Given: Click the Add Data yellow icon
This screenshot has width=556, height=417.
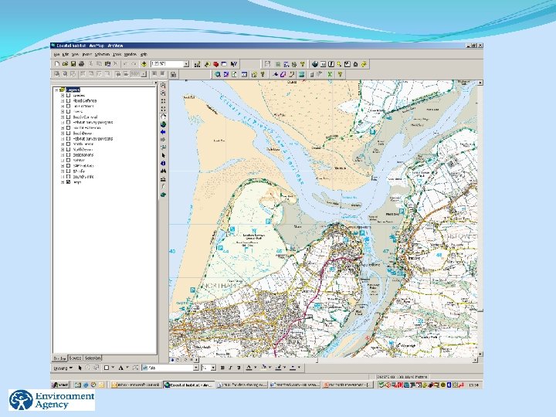Looking at the screenshot, I should (144, 64).
